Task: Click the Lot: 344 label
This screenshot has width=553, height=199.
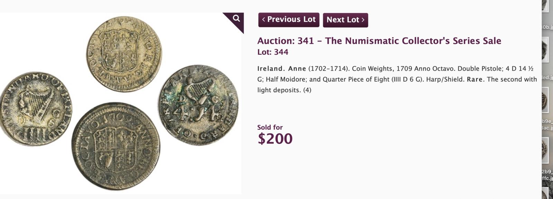Action: point(273,52)
